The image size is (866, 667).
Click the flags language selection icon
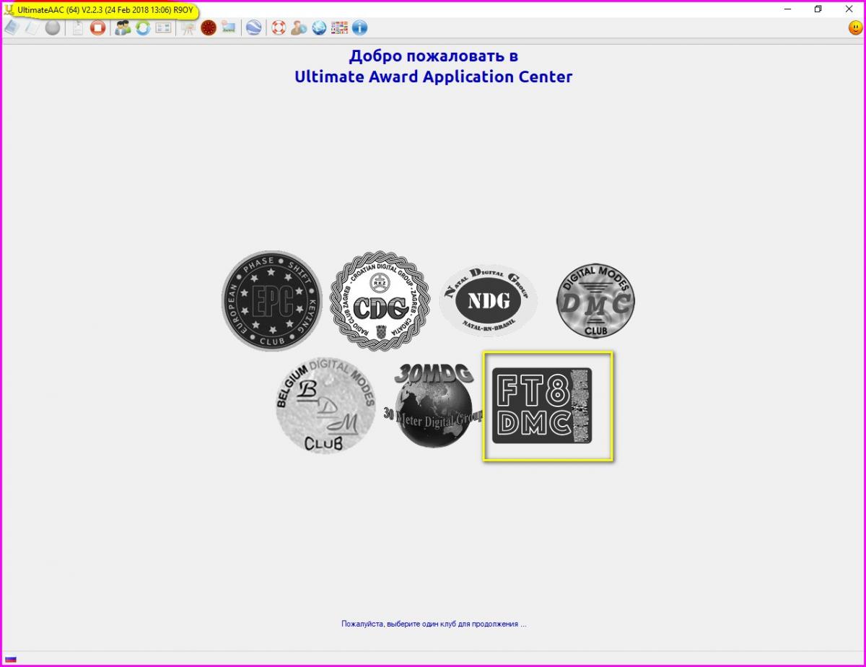pyautogui.click(x=339, y=28)
